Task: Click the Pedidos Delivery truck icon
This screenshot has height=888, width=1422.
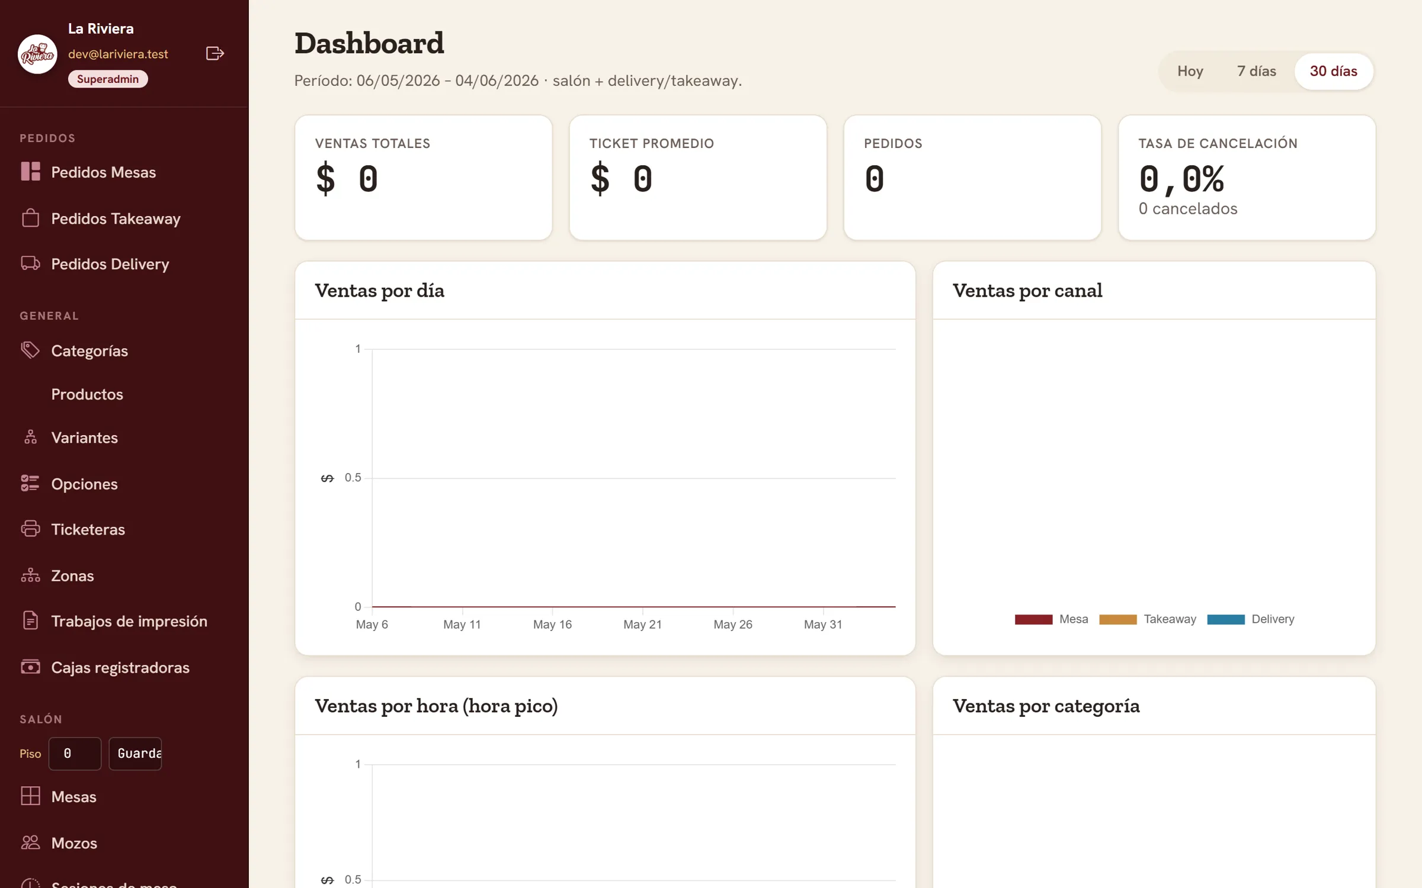Action: coord(30,263)
